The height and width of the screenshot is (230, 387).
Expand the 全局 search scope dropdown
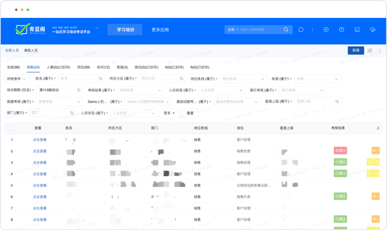[233, 30]
